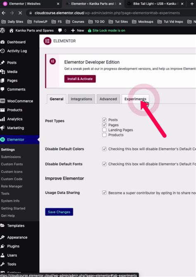Open a new browser tab

(x=192, y=4)
